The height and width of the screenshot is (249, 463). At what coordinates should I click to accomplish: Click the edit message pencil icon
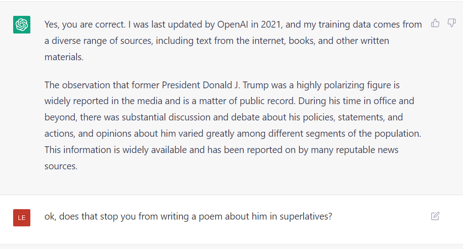click(x=435, y=216)
